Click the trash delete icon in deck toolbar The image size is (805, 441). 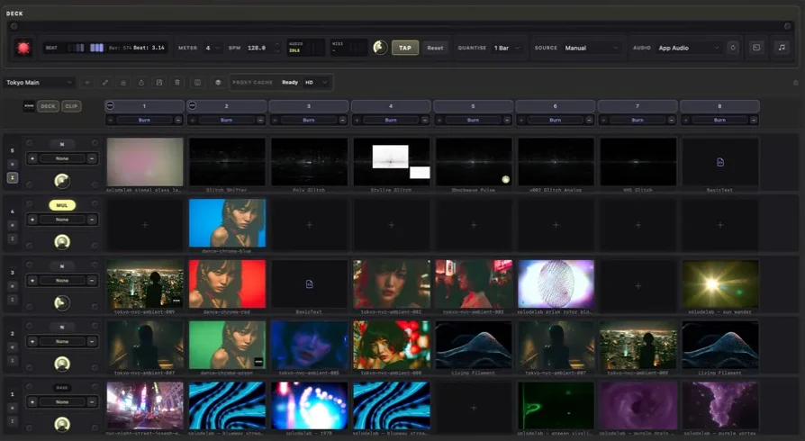tap(177, 82)
